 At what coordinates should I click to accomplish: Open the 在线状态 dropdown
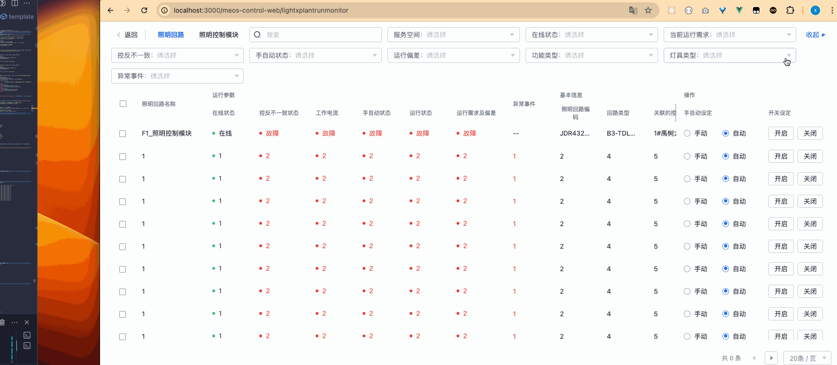click(592, 35)
